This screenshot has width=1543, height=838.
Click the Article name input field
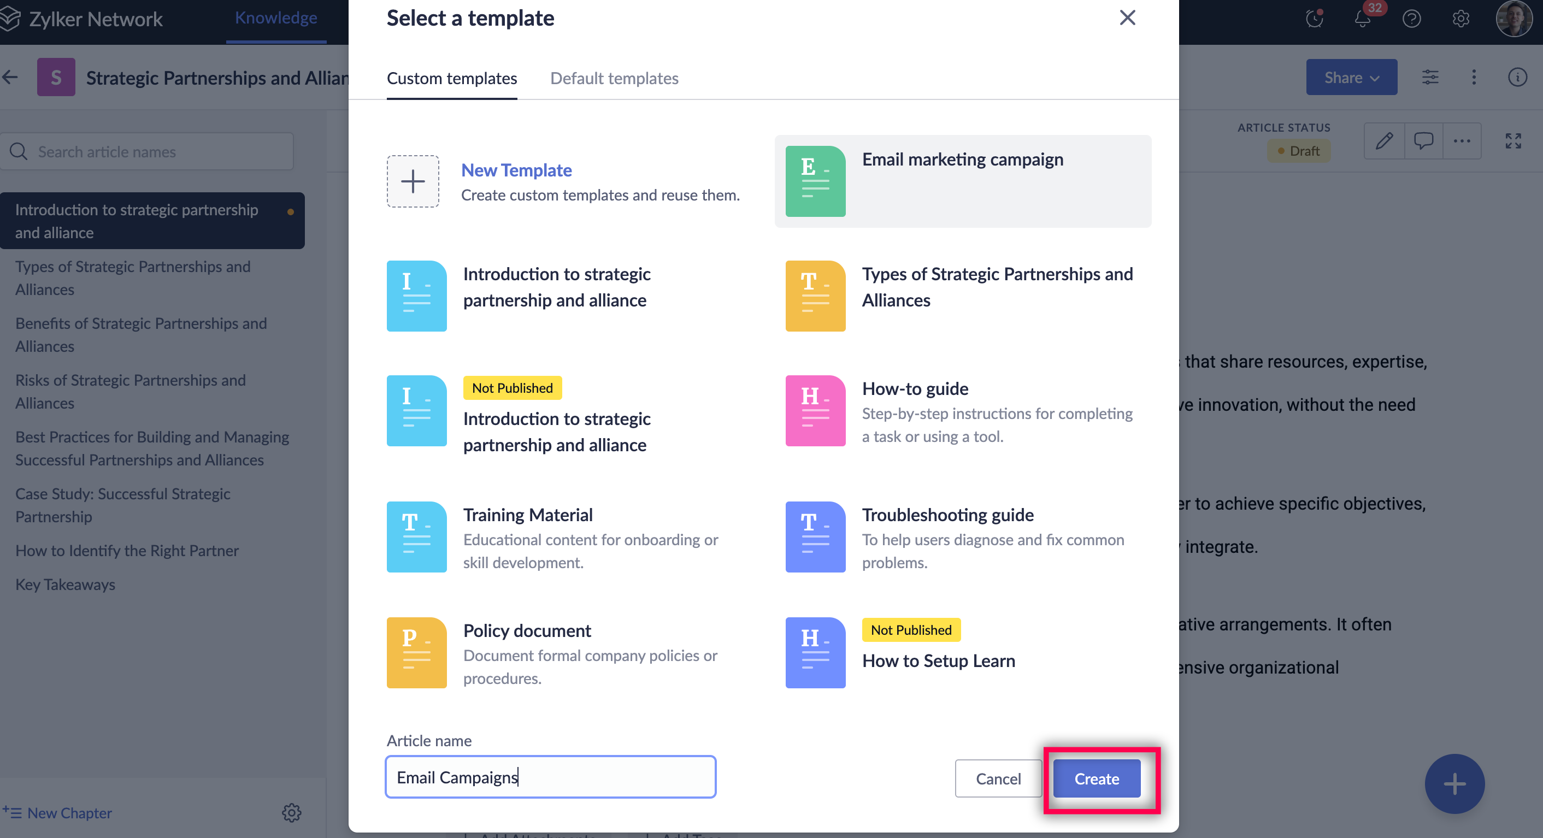pos(550,777)
